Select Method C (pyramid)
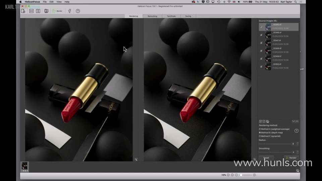 pyautogui.click(x=270, y=136)
